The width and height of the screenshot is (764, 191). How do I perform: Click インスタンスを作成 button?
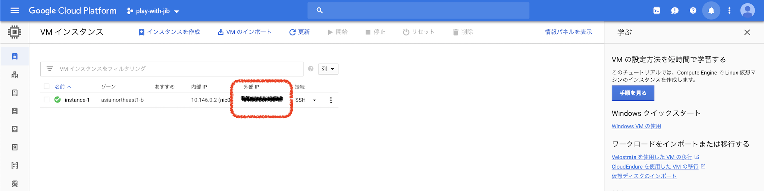tap(169, 32)
